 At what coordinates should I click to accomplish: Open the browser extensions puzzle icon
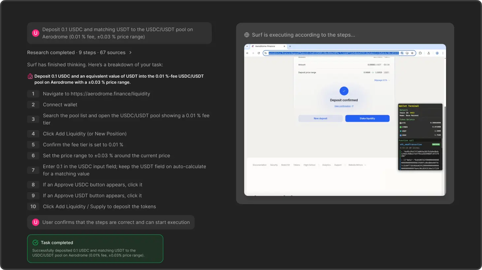coord(420,53)
